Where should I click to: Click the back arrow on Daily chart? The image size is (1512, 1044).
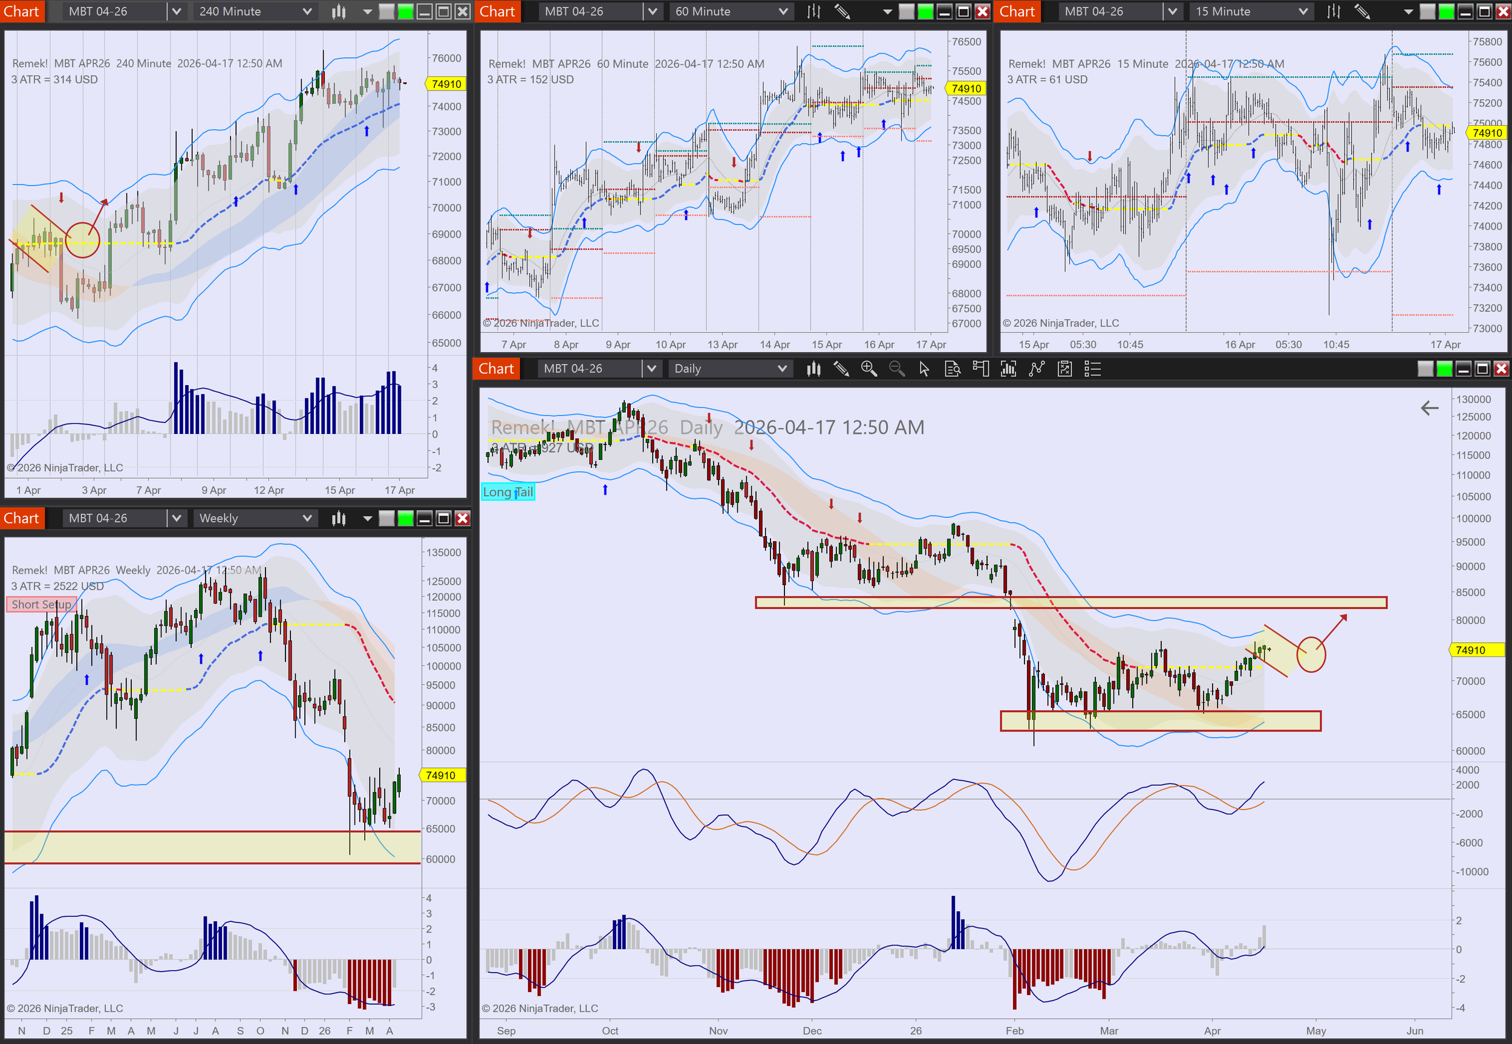tap(1430, 408)
